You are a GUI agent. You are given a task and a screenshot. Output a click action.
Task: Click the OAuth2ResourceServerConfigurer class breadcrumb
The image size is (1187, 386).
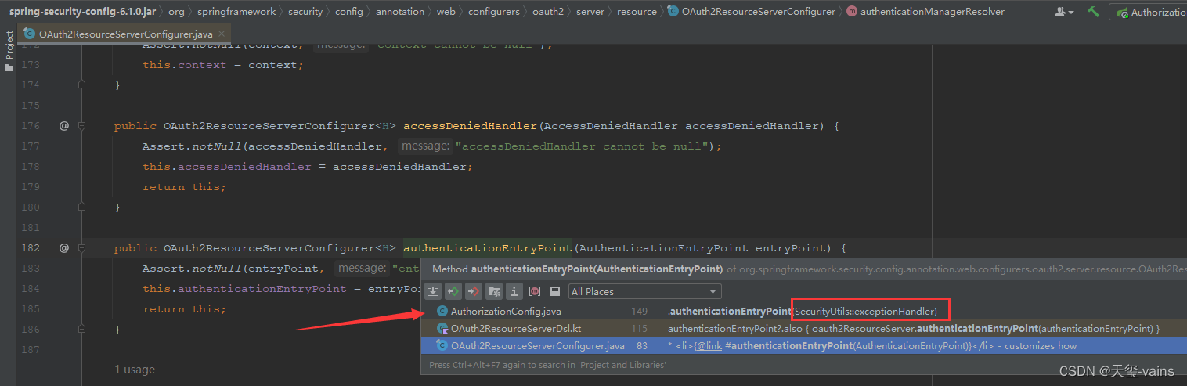pos(752,12)
